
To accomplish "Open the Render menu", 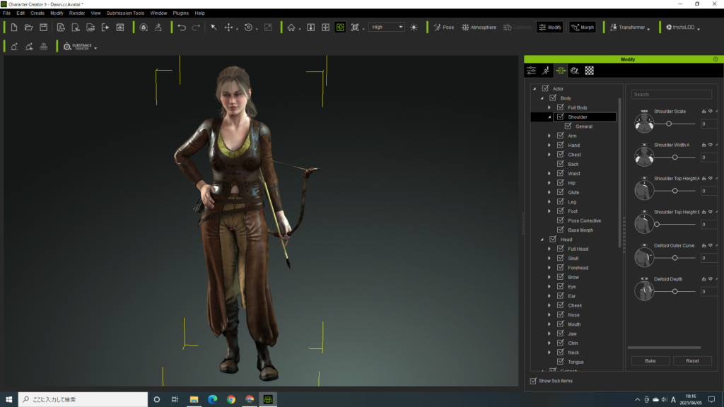I will coord(76,13).
